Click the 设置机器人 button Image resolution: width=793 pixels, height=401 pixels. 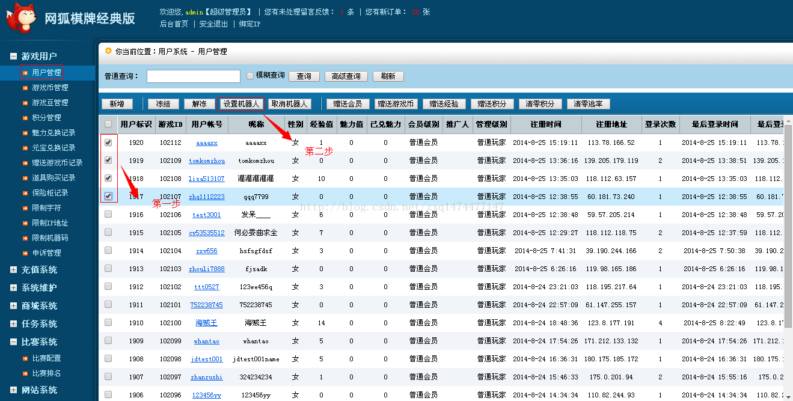pos(241,104)
